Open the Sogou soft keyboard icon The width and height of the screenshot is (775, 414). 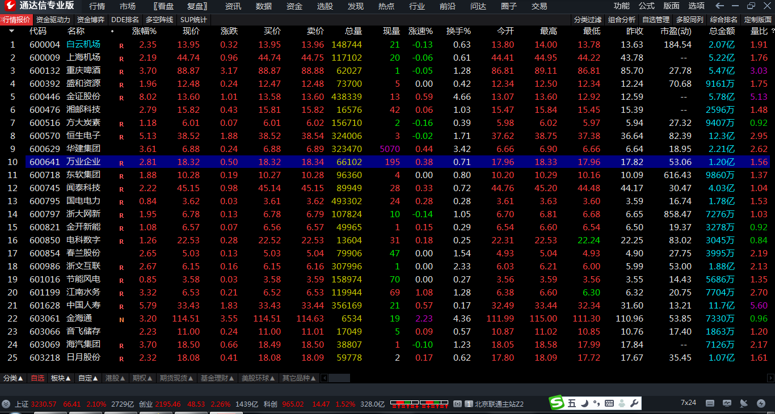pyautogui.click(x=609, y=403)
